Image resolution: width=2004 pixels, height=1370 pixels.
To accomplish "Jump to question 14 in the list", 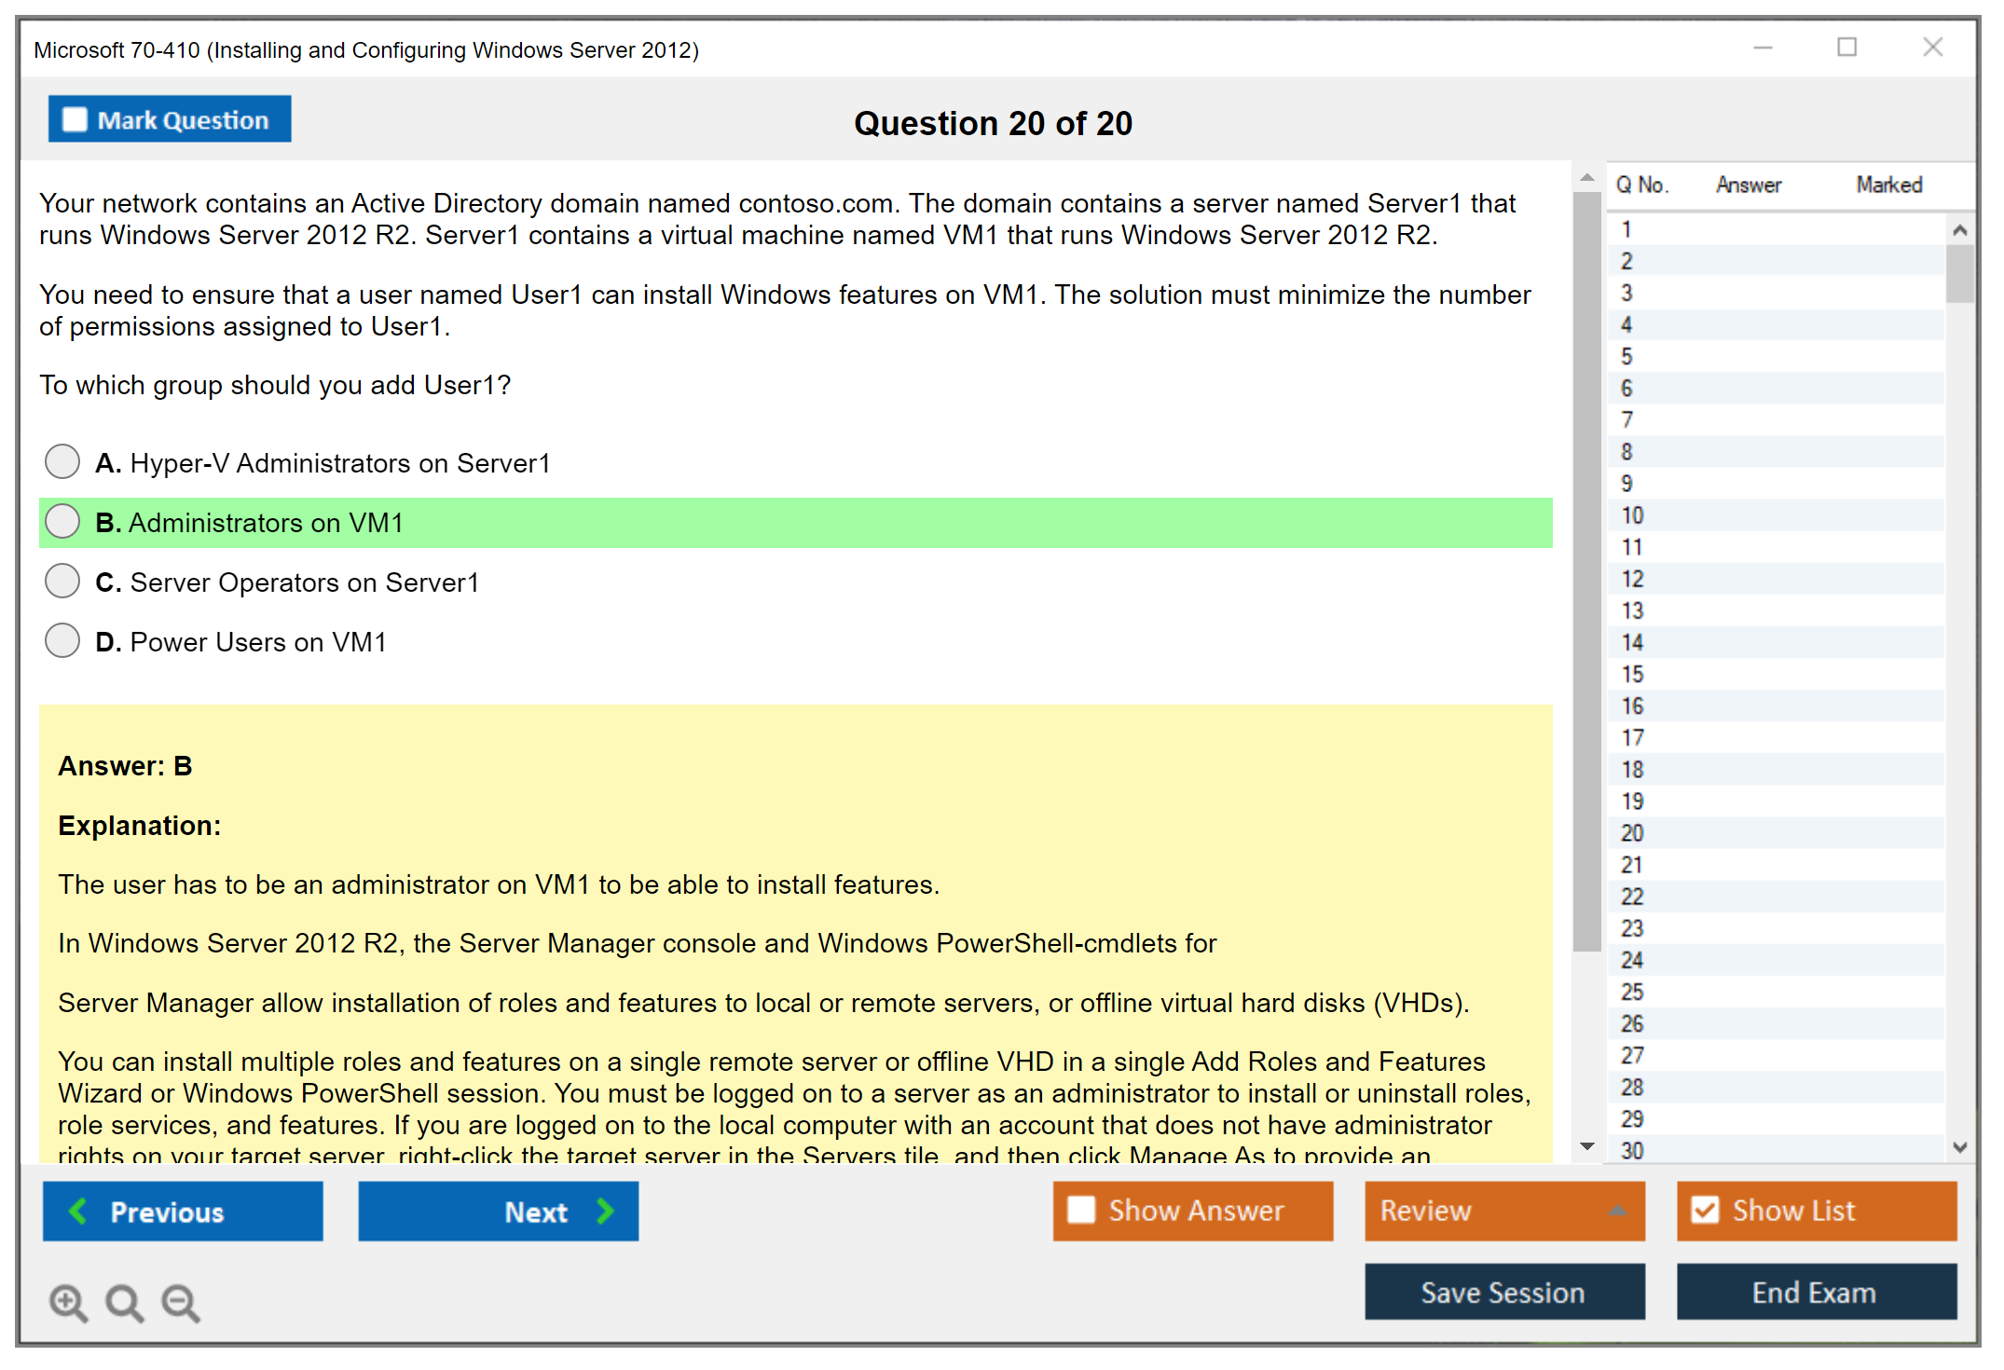I will (x=1632, y=642).
